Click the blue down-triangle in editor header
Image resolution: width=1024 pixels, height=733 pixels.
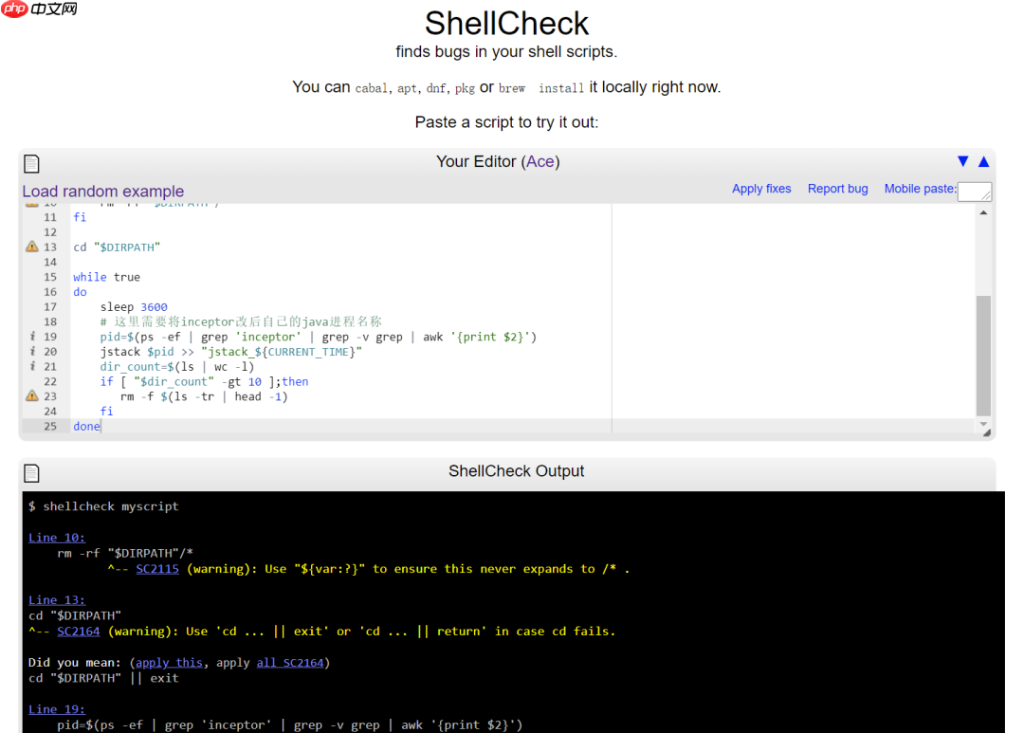coord(962,161)
